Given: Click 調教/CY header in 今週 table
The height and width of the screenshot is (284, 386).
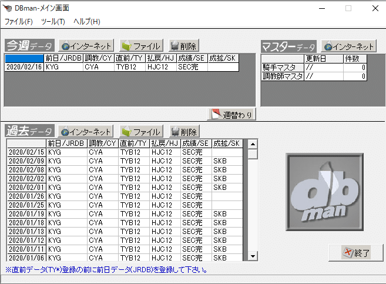Looking at the screenshot, I should [99, 58].
